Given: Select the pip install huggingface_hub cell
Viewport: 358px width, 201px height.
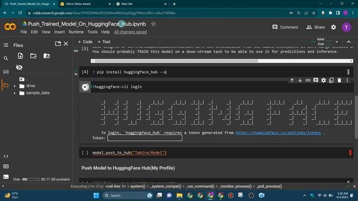Looking at the screenshot, I should 216,72.
